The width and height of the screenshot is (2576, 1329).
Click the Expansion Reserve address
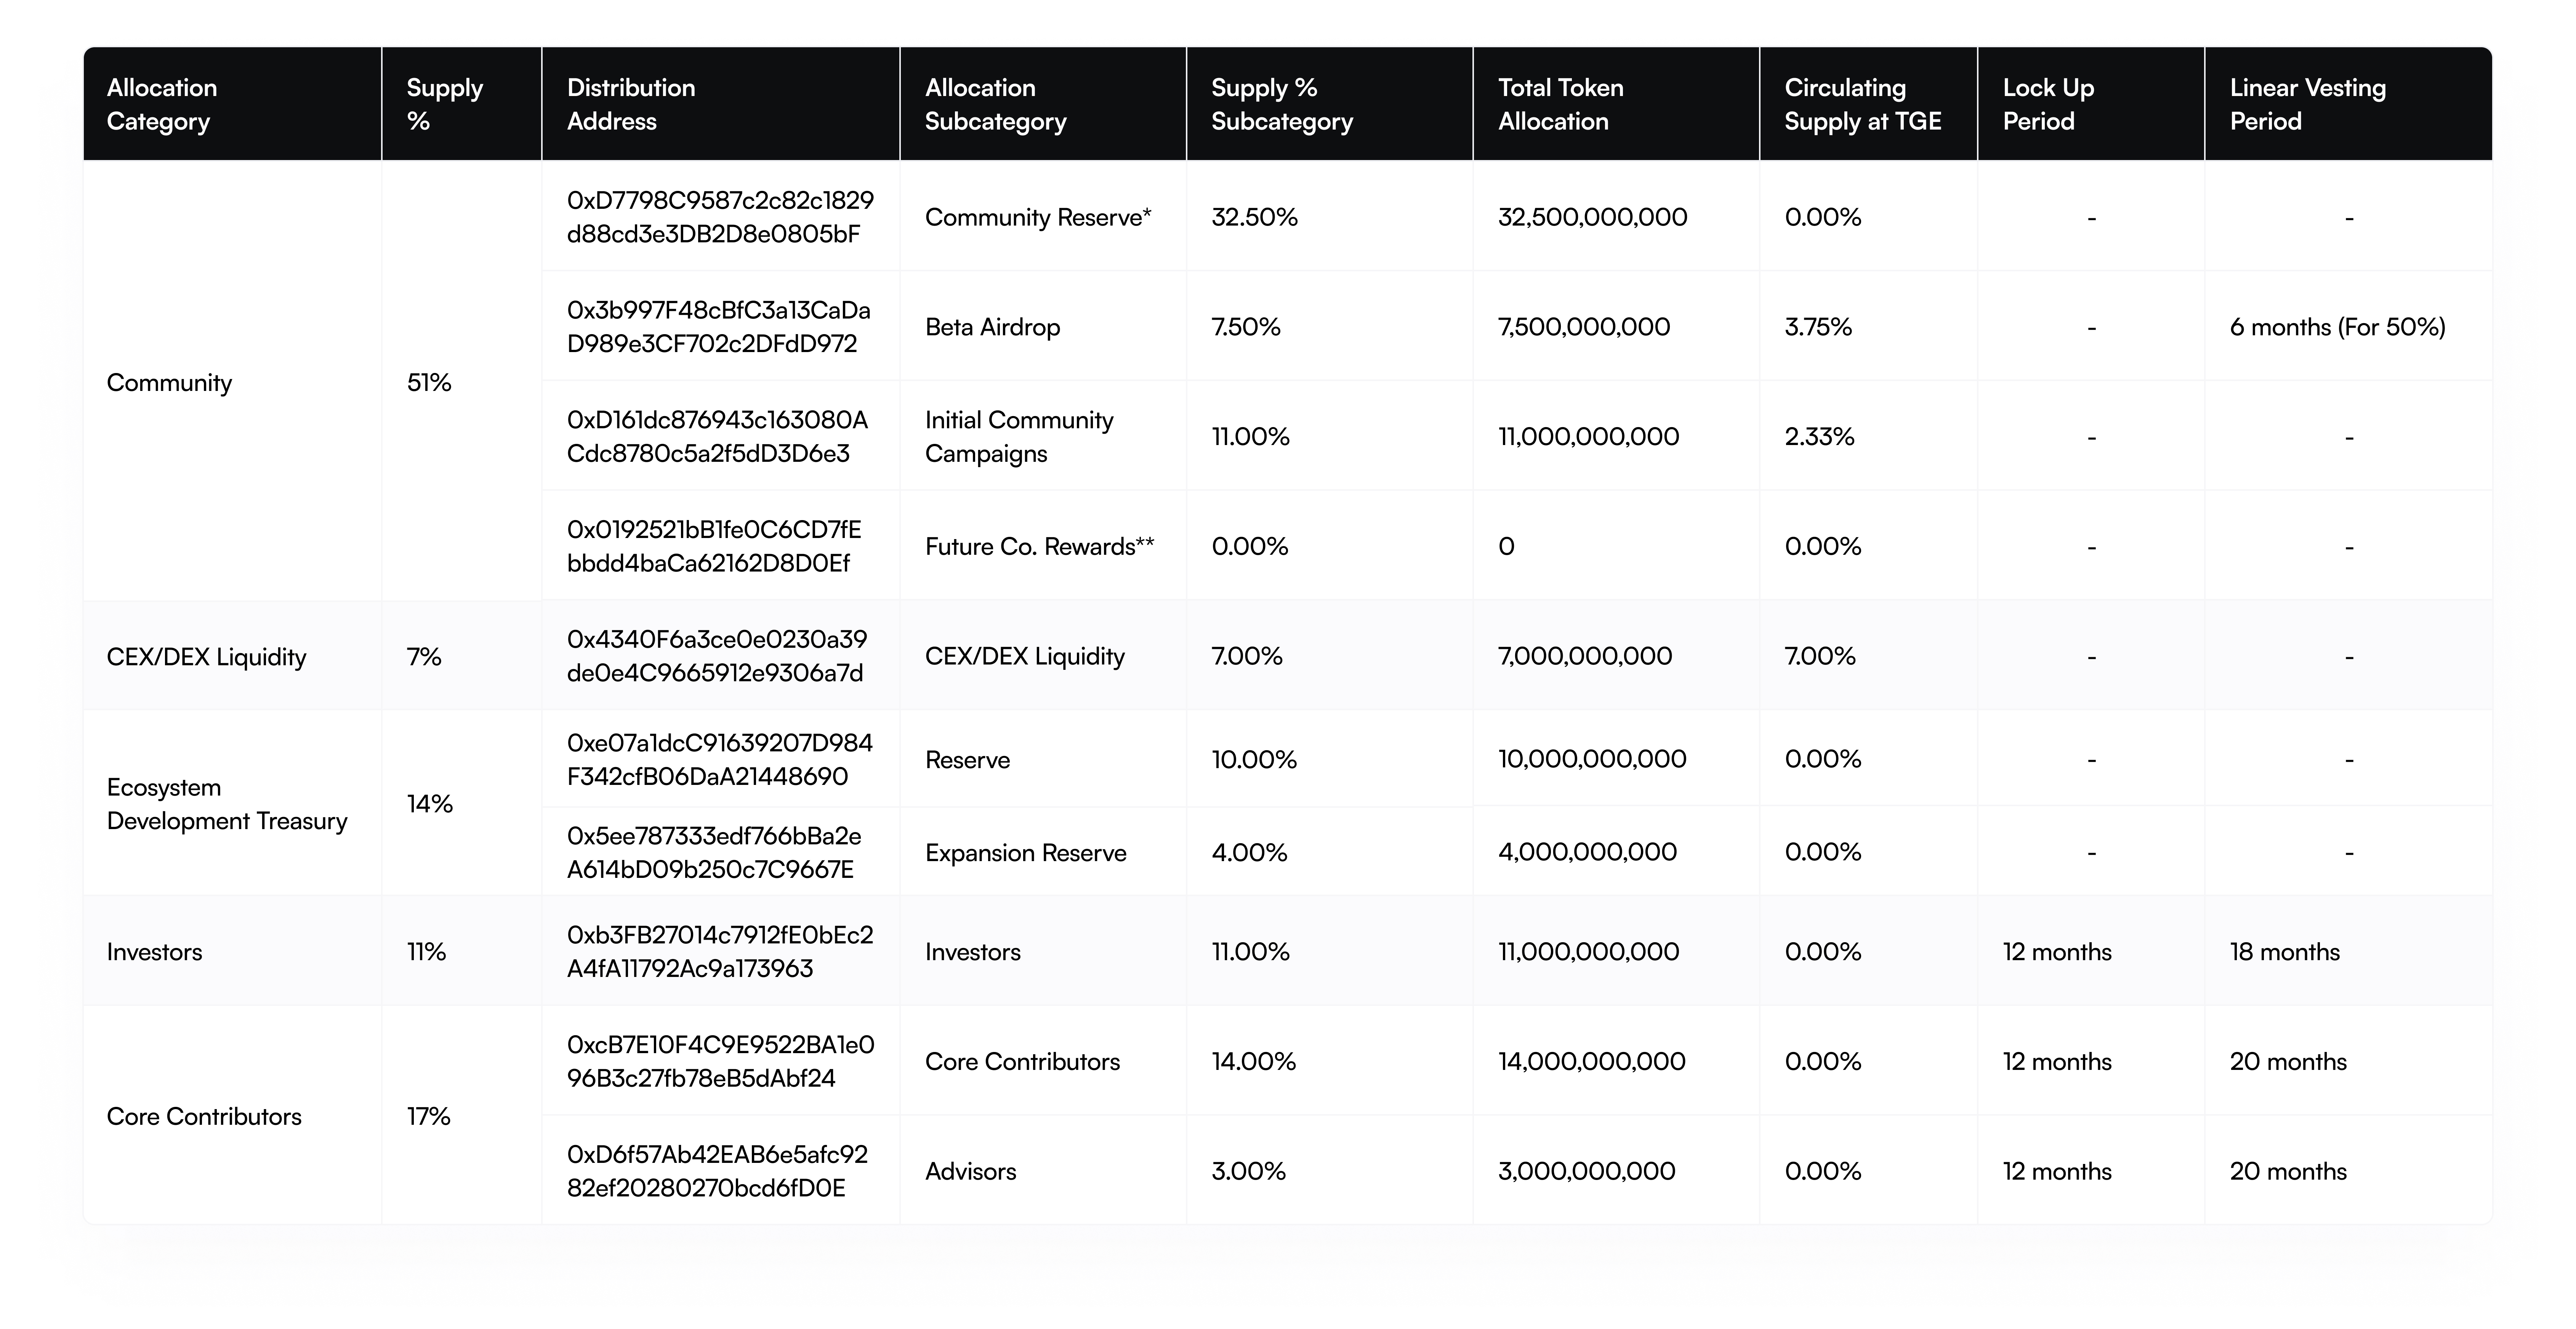[x=714, y=852]
